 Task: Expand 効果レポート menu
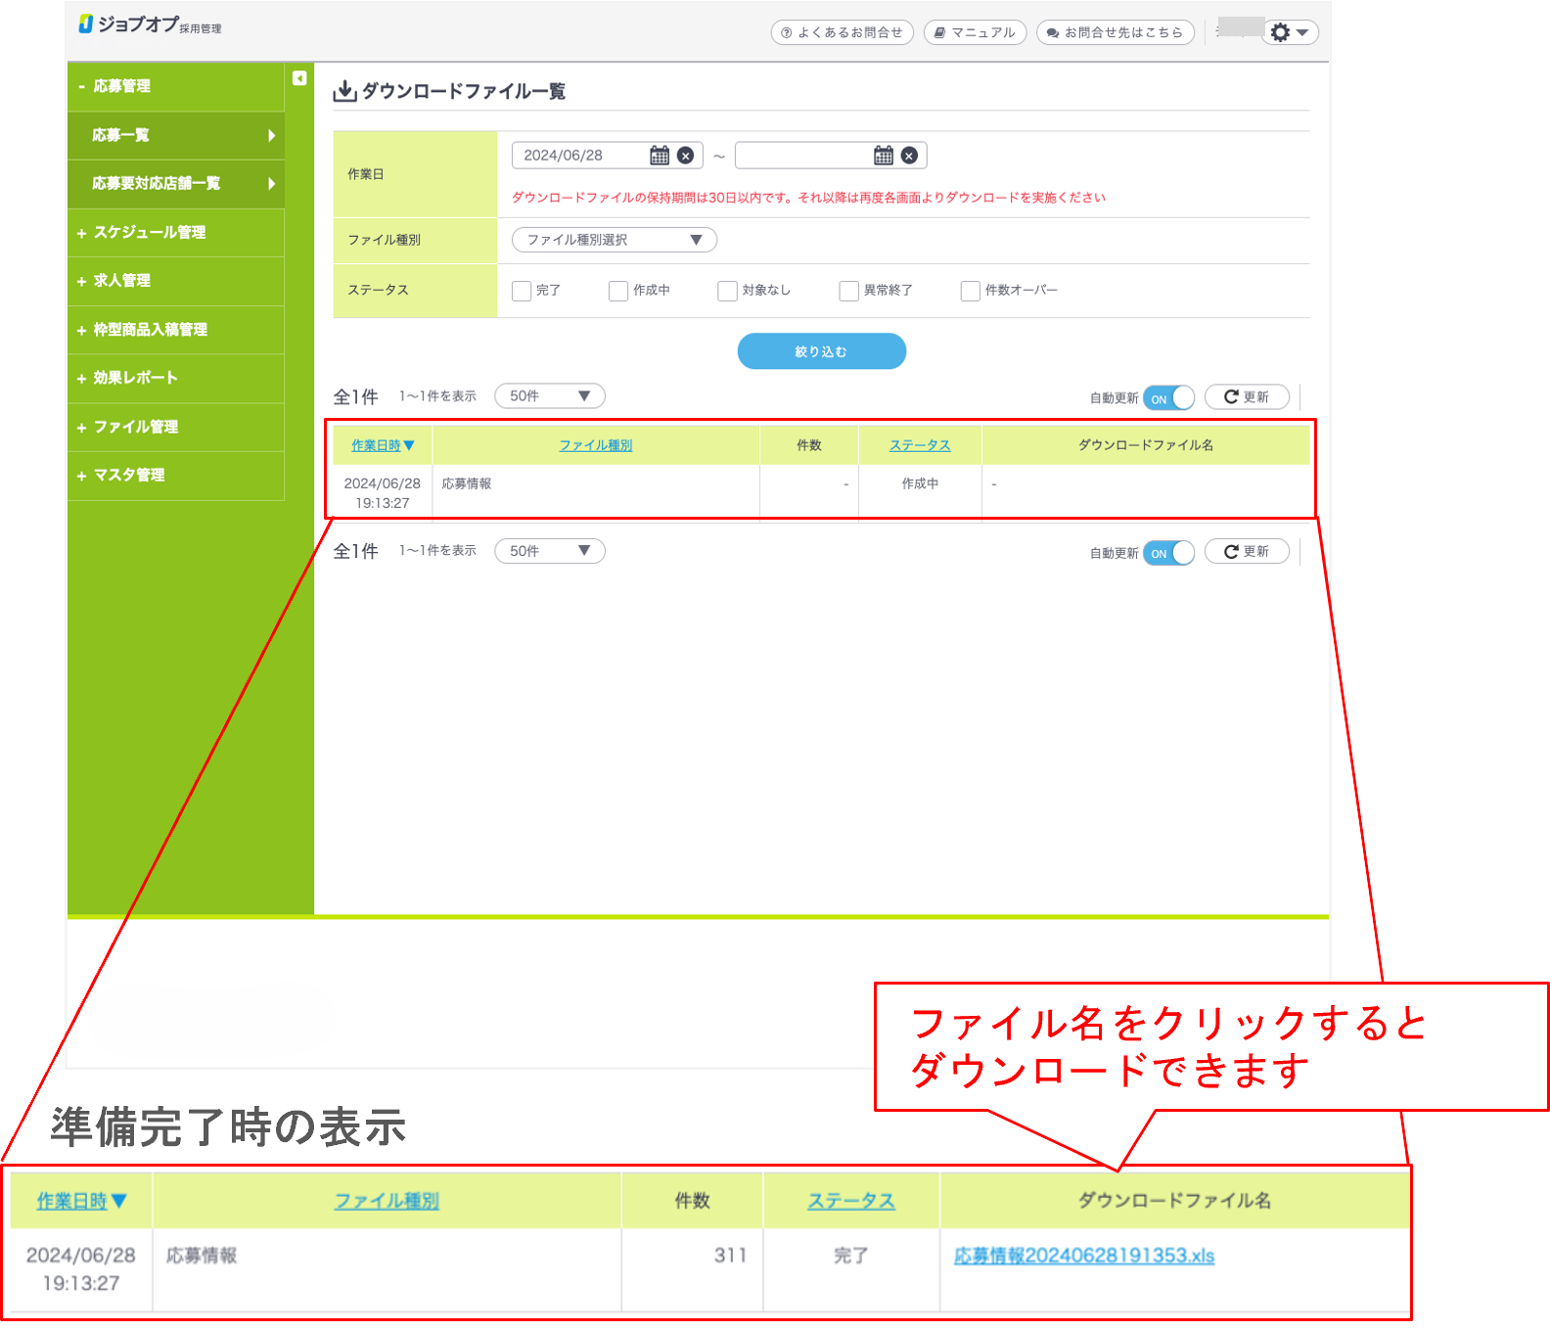pos(176,378)
